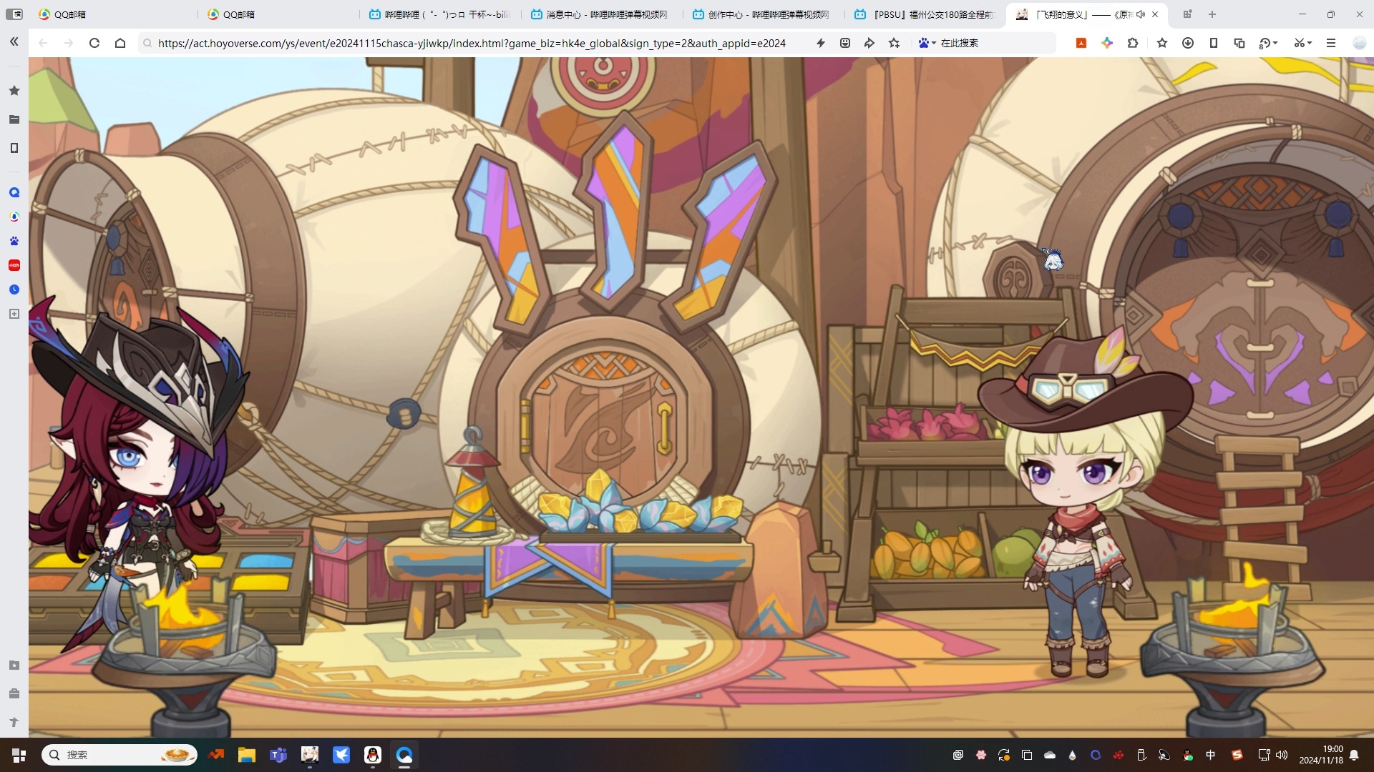This screenshot has width=1374, height=772.
Task: Open the browser hamburger main menu
Action: [1331, 43]
